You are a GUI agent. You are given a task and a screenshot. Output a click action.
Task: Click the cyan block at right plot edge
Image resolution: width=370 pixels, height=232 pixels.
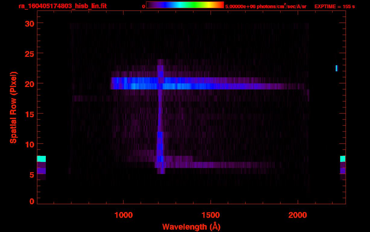(x=343, y=159)
